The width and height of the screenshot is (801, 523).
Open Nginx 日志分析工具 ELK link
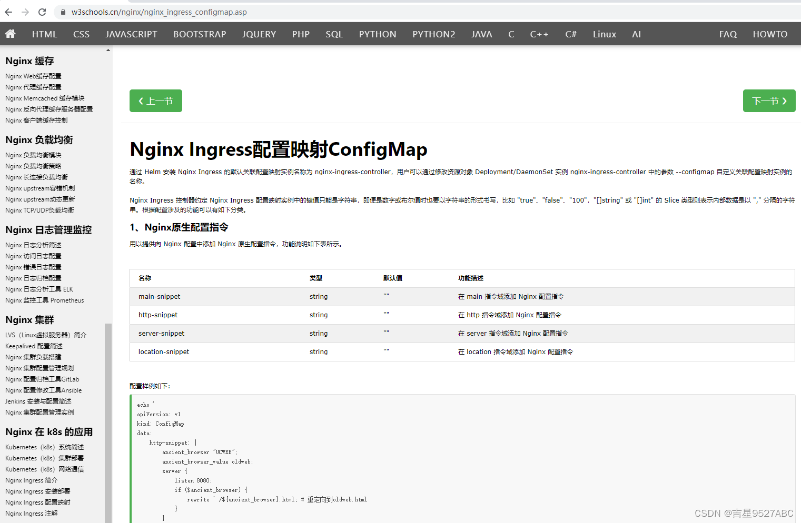[x=39, y=289]
